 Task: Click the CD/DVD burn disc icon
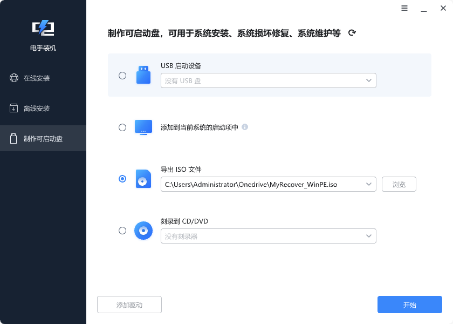[143, 230]
